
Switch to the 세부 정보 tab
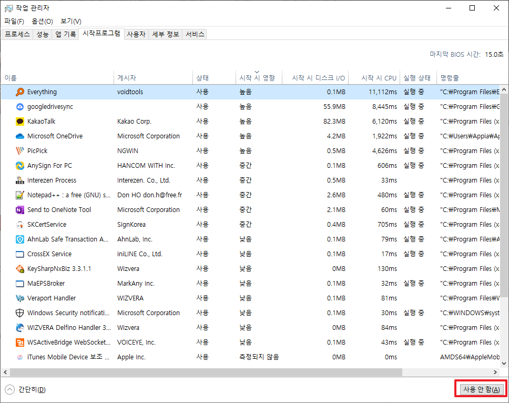point(166,34)
